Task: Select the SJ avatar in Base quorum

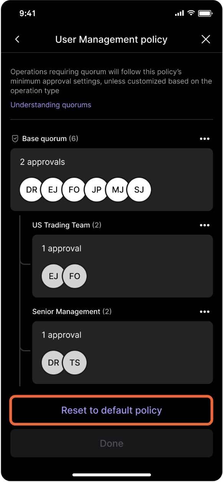Action: [x=139, y=189]
